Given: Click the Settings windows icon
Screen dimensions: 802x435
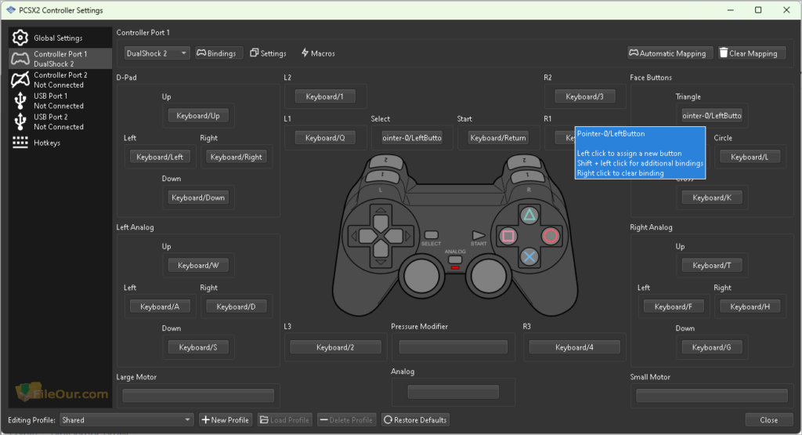Looking at the screenshot, I should point(255,53).
